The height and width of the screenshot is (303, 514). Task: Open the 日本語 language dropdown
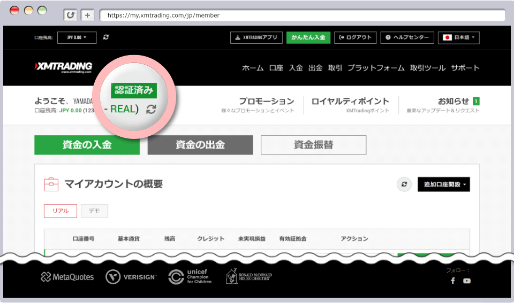(459, 37)
